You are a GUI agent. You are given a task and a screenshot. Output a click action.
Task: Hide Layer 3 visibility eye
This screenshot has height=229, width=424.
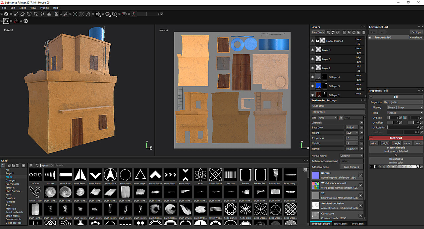pos(312,59)
